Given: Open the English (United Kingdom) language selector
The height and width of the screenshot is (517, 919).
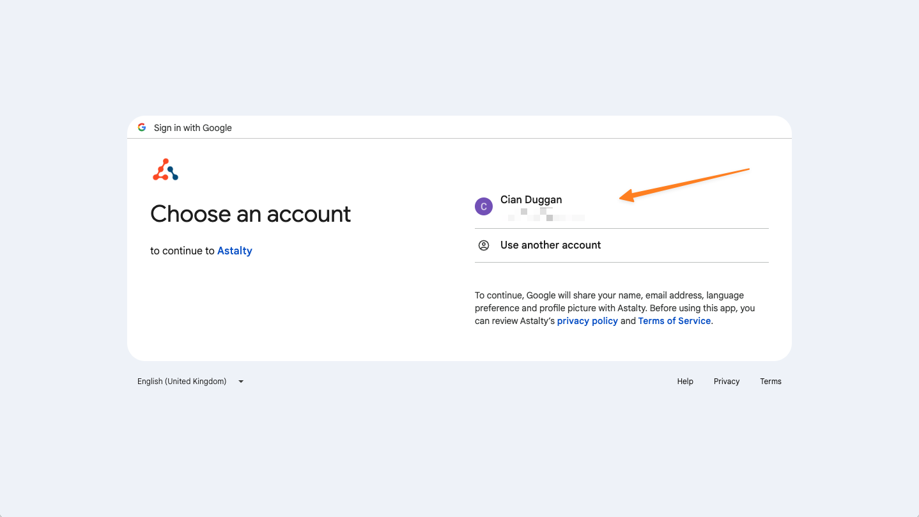Looking at the screenshot, I should 182,382.
